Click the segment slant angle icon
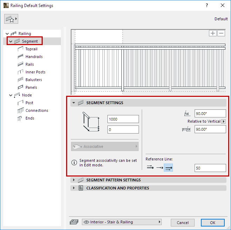231x230 pixels. point(187,114)
